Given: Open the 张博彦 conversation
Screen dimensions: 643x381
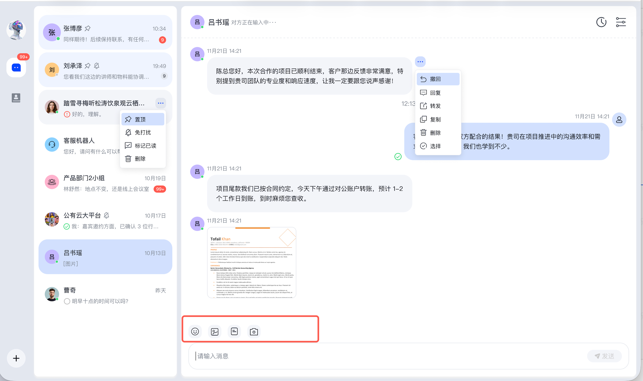Looking at the screenshot, I should 105,33.
